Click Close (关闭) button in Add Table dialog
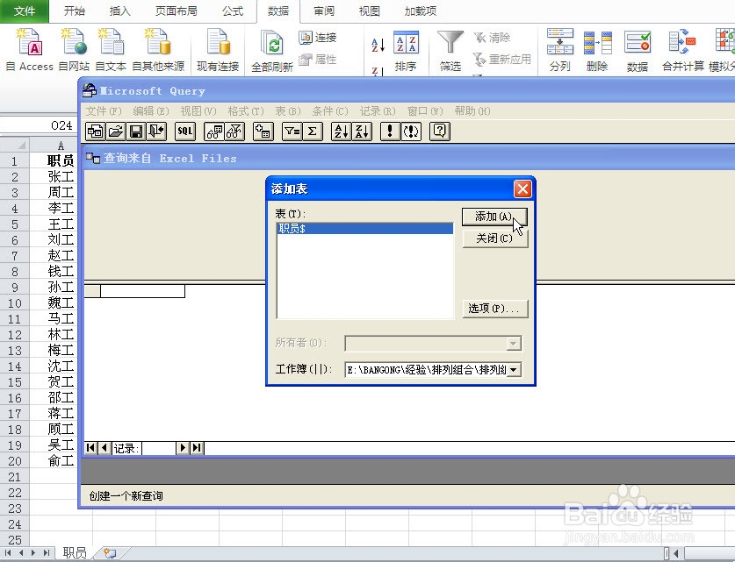This screenshot has width=735, height=562. pyautogui.click(x=494, y=238)
